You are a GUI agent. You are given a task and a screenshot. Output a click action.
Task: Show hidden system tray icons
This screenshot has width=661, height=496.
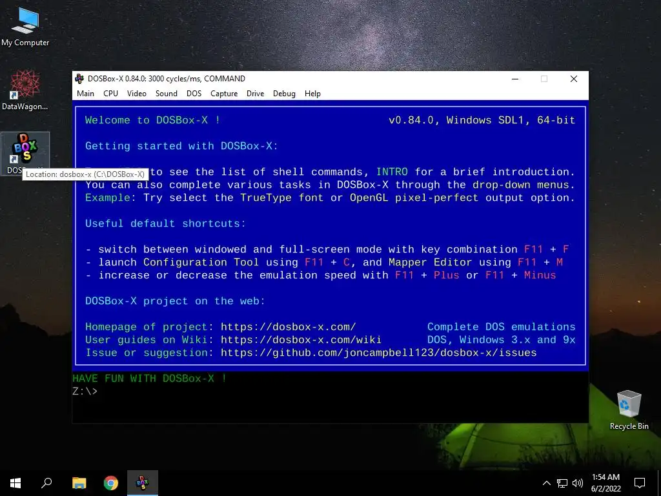click(546, 483)
